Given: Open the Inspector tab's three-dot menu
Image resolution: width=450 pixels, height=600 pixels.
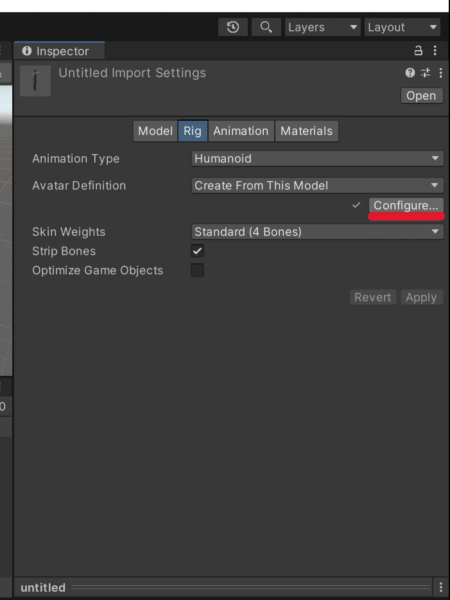Looking at the screenshot, I should click(x=435, y=51).
